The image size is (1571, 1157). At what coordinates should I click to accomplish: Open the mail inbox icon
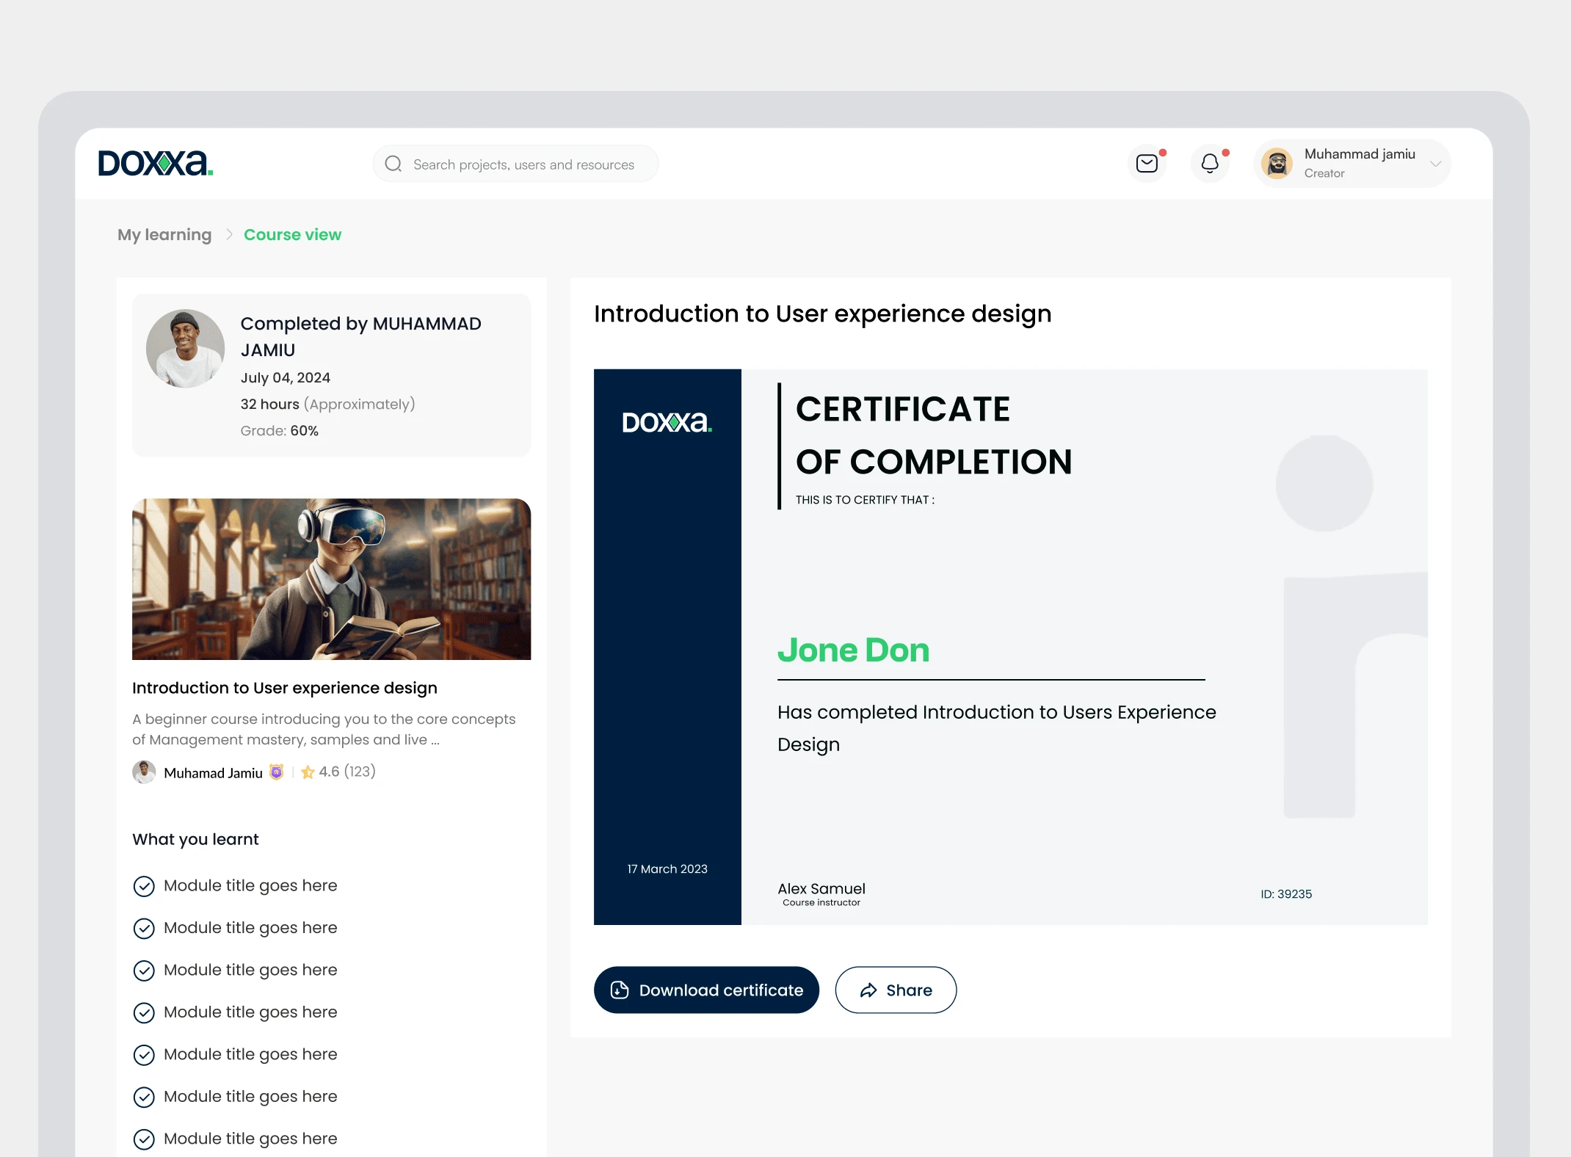(1147, 163)
